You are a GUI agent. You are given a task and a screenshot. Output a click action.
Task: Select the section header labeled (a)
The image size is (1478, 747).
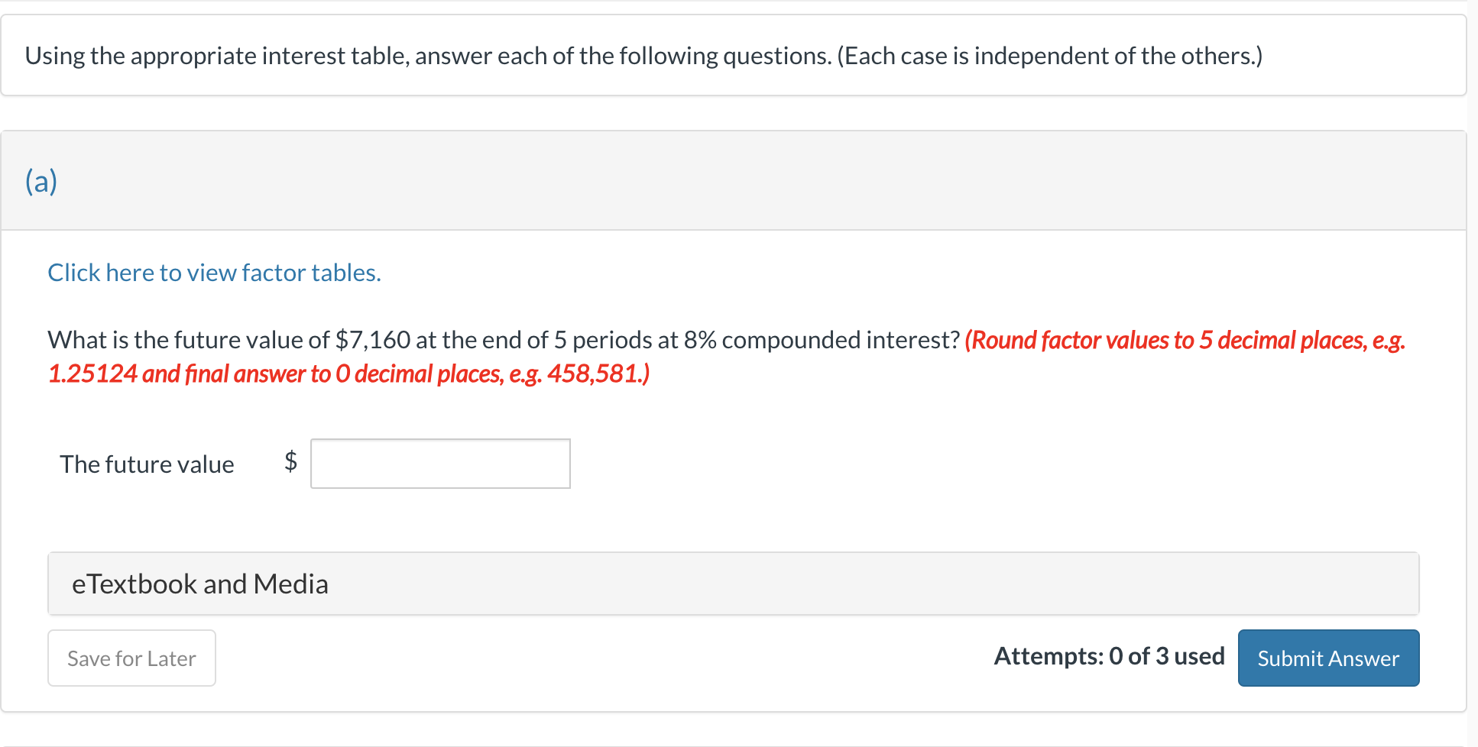[42, 181]
